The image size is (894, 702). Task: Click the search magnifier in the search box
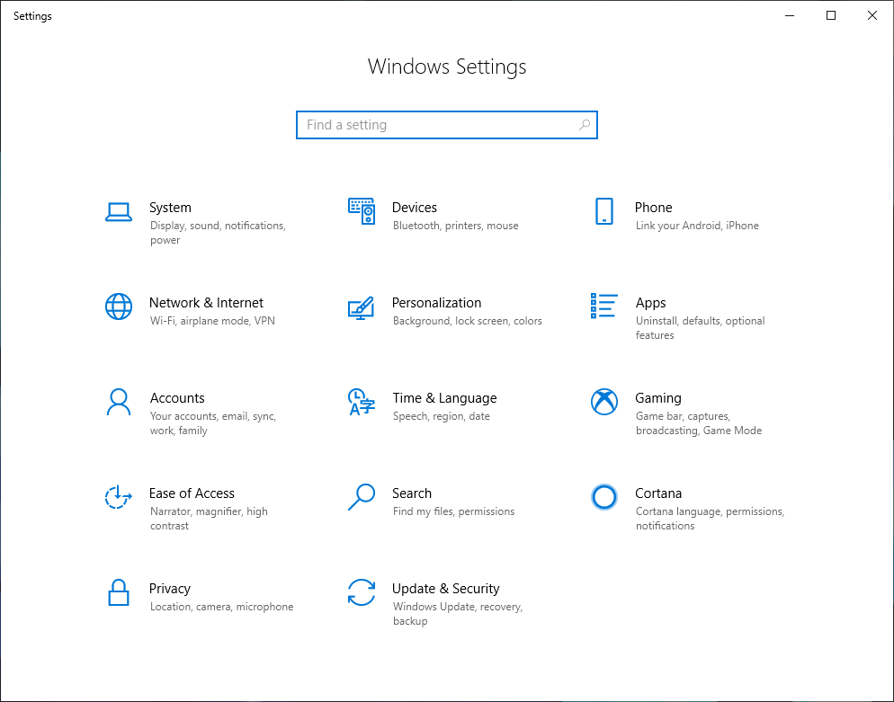(x=585, y=125)
